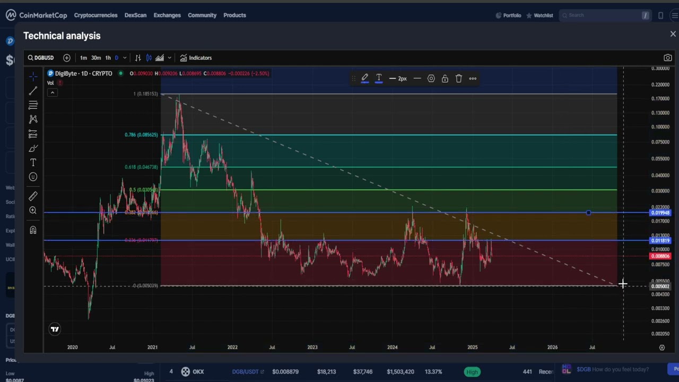679x382 pixels.
Task: Select the Text annotation tool in sidebar
Action: tap(33, 162)
